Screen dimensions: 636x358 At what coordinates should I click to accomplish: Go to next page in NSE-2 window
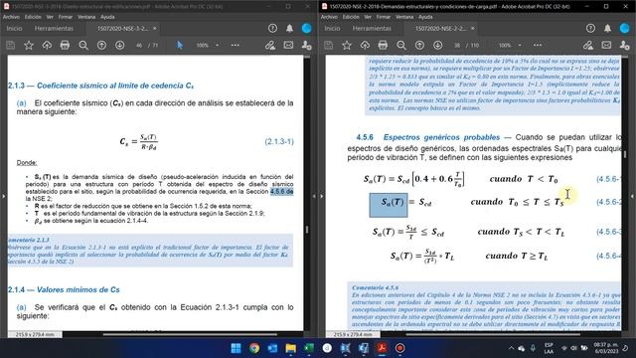point(437,45)
